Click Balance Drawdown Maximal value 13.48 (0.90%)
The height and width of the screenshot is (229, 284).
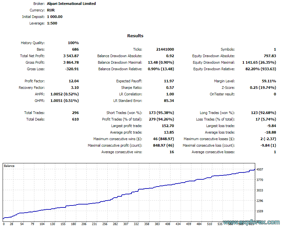[x=161, y=62]
